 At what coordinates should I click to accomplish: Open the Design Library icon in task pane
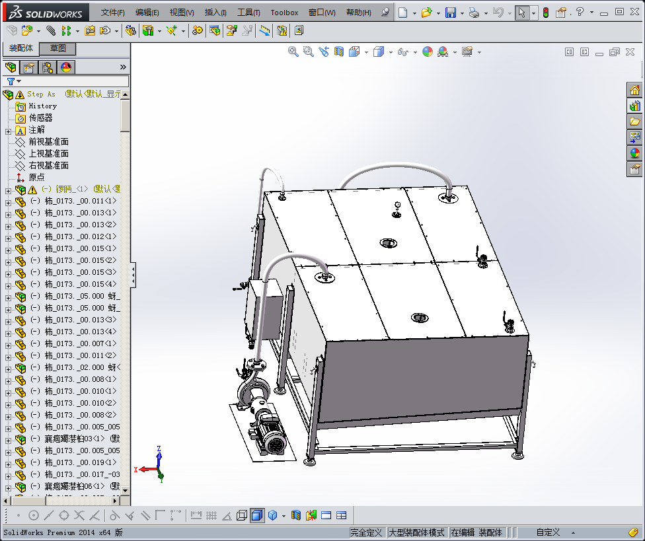[634, 106]
